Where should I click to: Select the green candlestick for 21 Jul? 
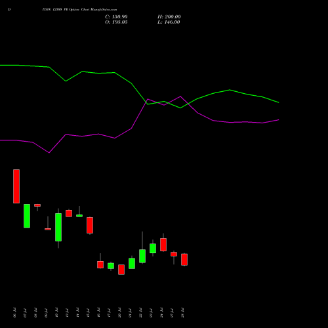pos(132,263)
